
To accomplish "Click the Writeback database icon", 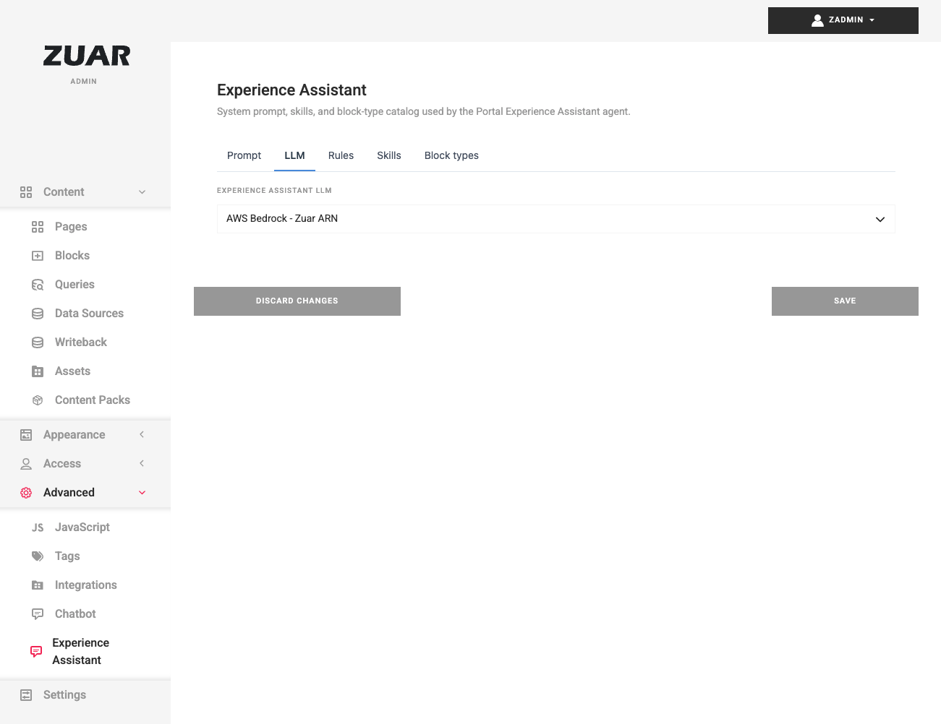I will 38,342.
